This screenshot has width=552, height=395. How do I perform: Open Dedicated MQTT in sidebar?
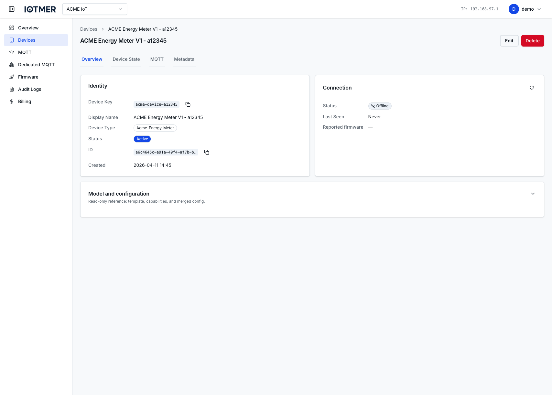point(36,65)
